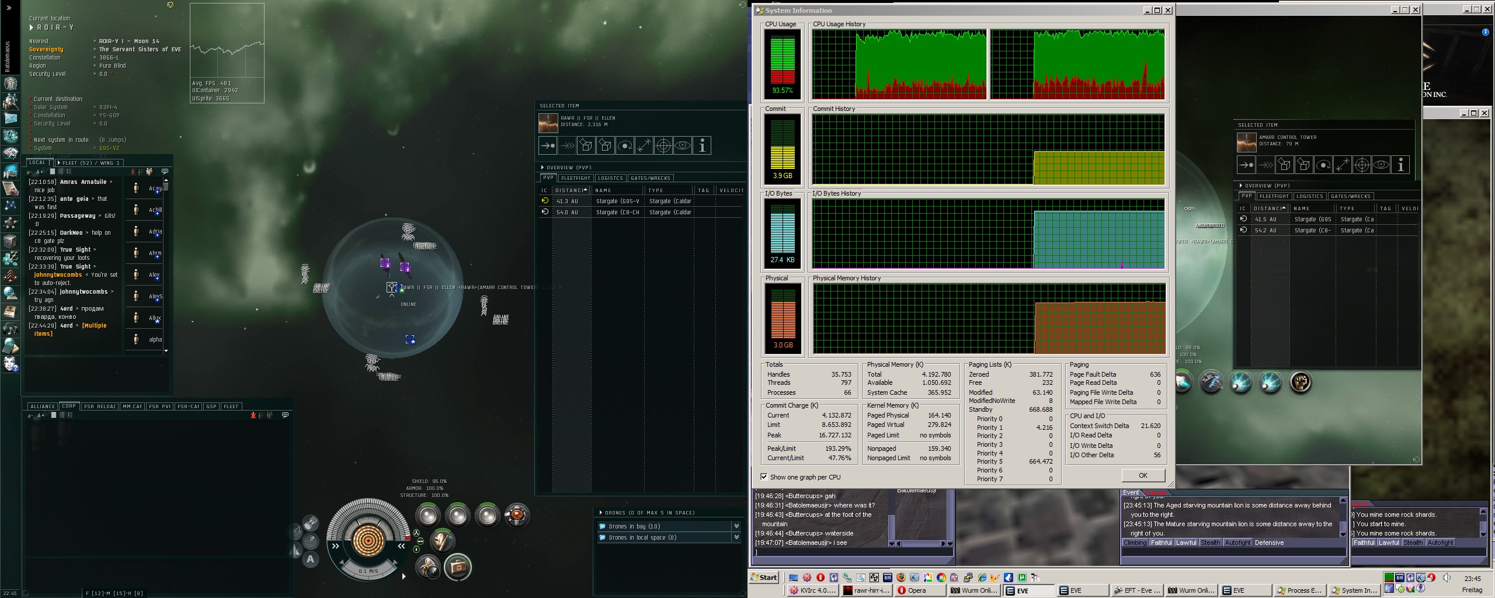Toggle Stealth in the rightmost Wurm window

(x=1413, y=543)
